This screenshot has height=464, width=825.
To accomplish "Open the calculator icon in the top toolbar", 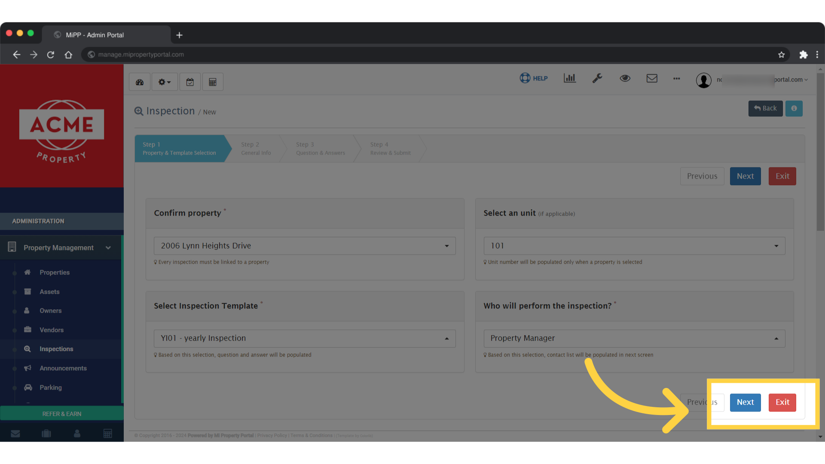I will click(213, 82).
